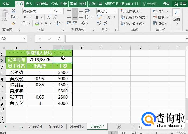Open ABBYY FineReader 11 tab

coord(121,4)
